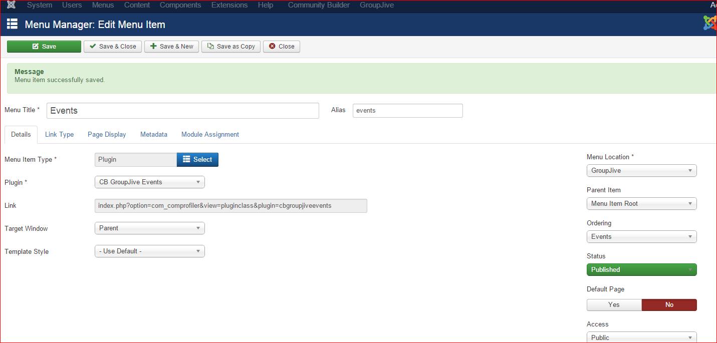Click the 'Menu item successfully saved.' message text
This screenshot has width=717, height=343.
pos(60,80)
